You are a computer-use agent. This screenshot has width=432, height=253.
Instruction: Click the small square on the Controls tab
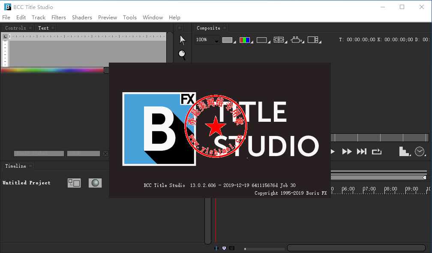pyautogui.click(x=30, y=28)
